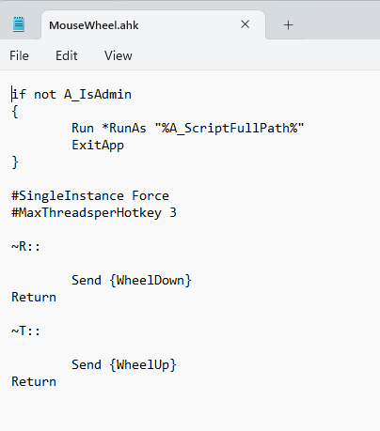380x431 pixels.
Task: Place cursor on the ~T:: hotkey line
Action: point(26,331)
